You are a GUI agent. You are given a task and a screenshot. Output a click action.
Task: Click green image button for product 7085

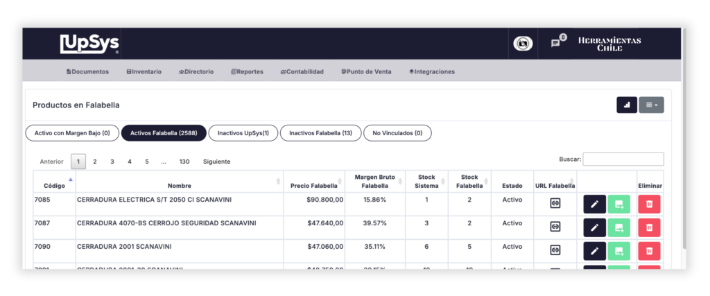(618, 204)
